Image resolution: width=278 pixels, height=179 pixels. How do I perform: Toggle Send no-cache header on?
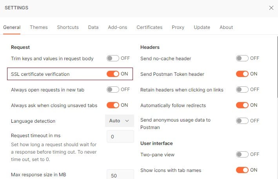[242, 58]
